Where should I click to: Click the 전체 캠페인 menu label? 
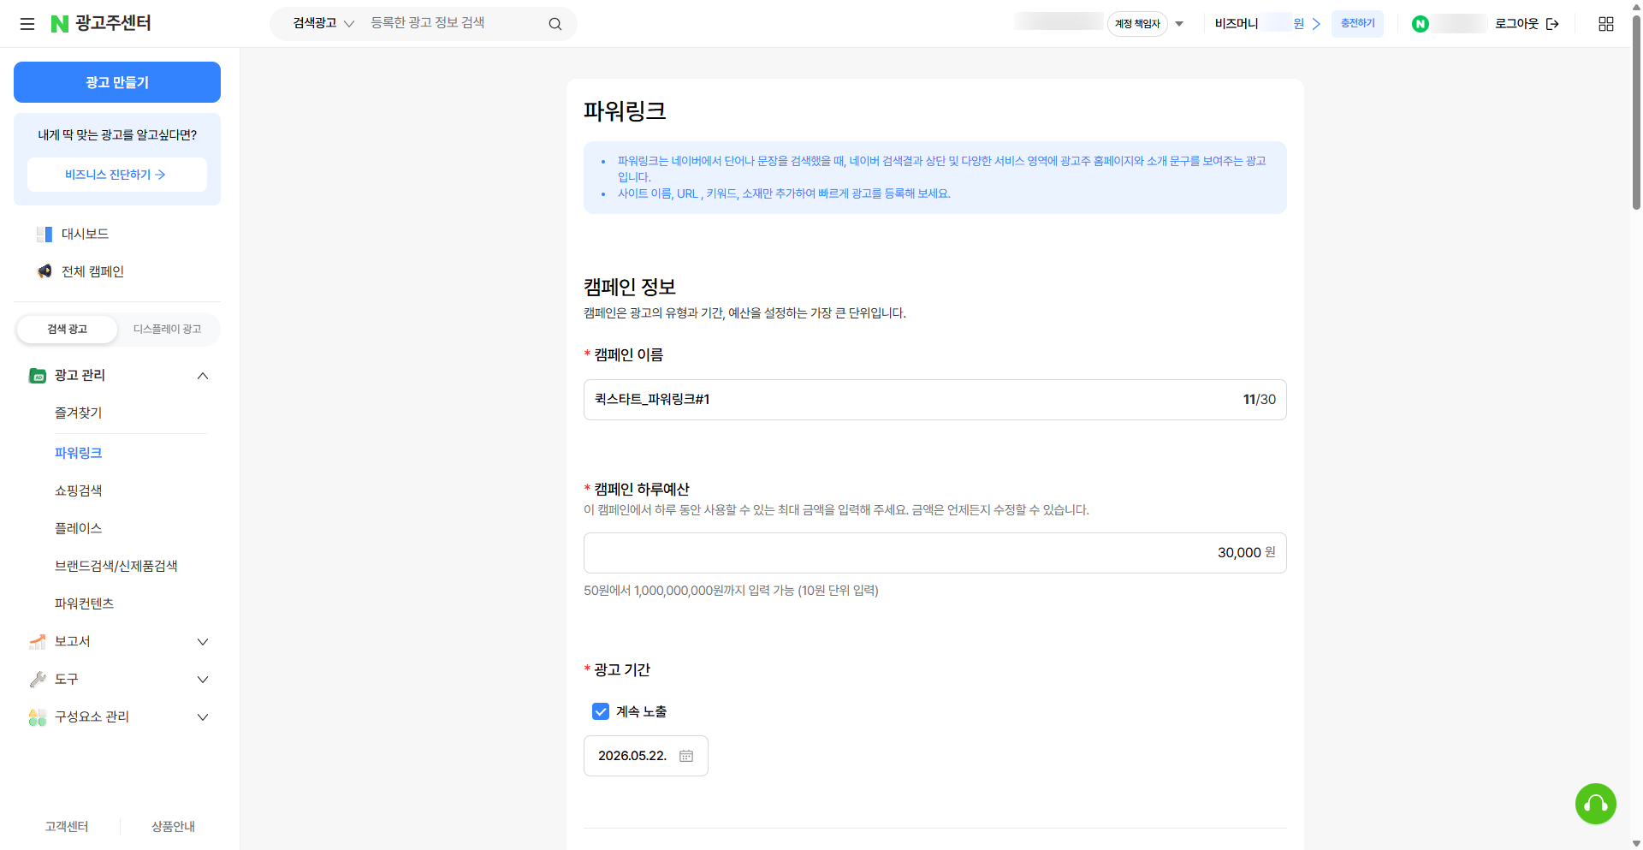click(x=92, y=271)
